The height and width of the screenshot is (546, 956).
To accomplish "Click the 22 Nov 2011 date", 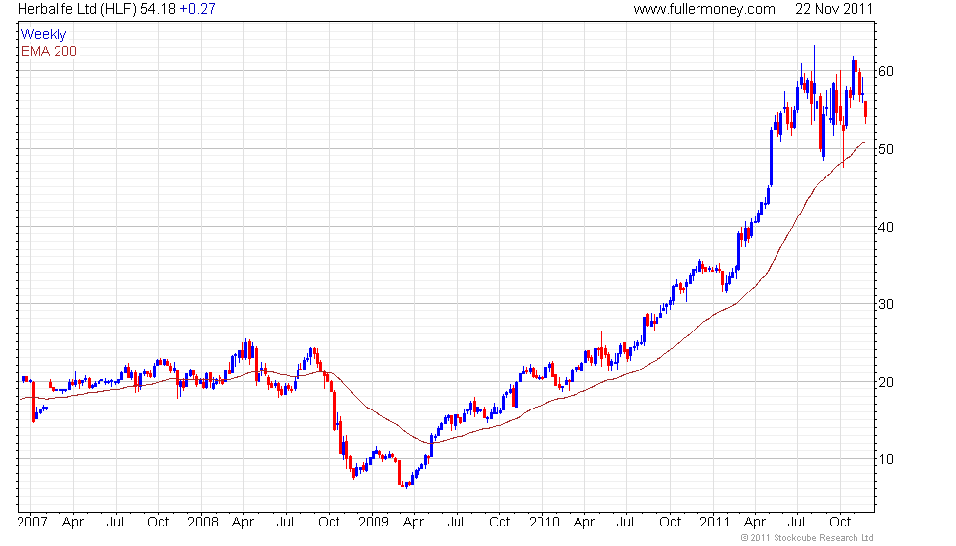I will click(x=834, y=9).
